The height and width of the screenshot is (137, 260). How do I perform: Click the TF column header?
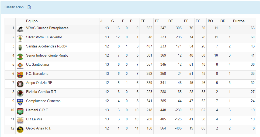tap(143, 21)
